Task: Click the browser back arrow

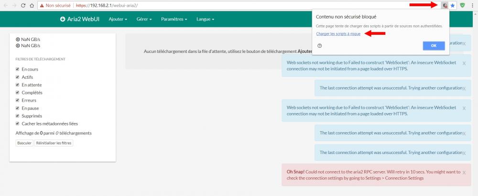Action: coord(5,5)
